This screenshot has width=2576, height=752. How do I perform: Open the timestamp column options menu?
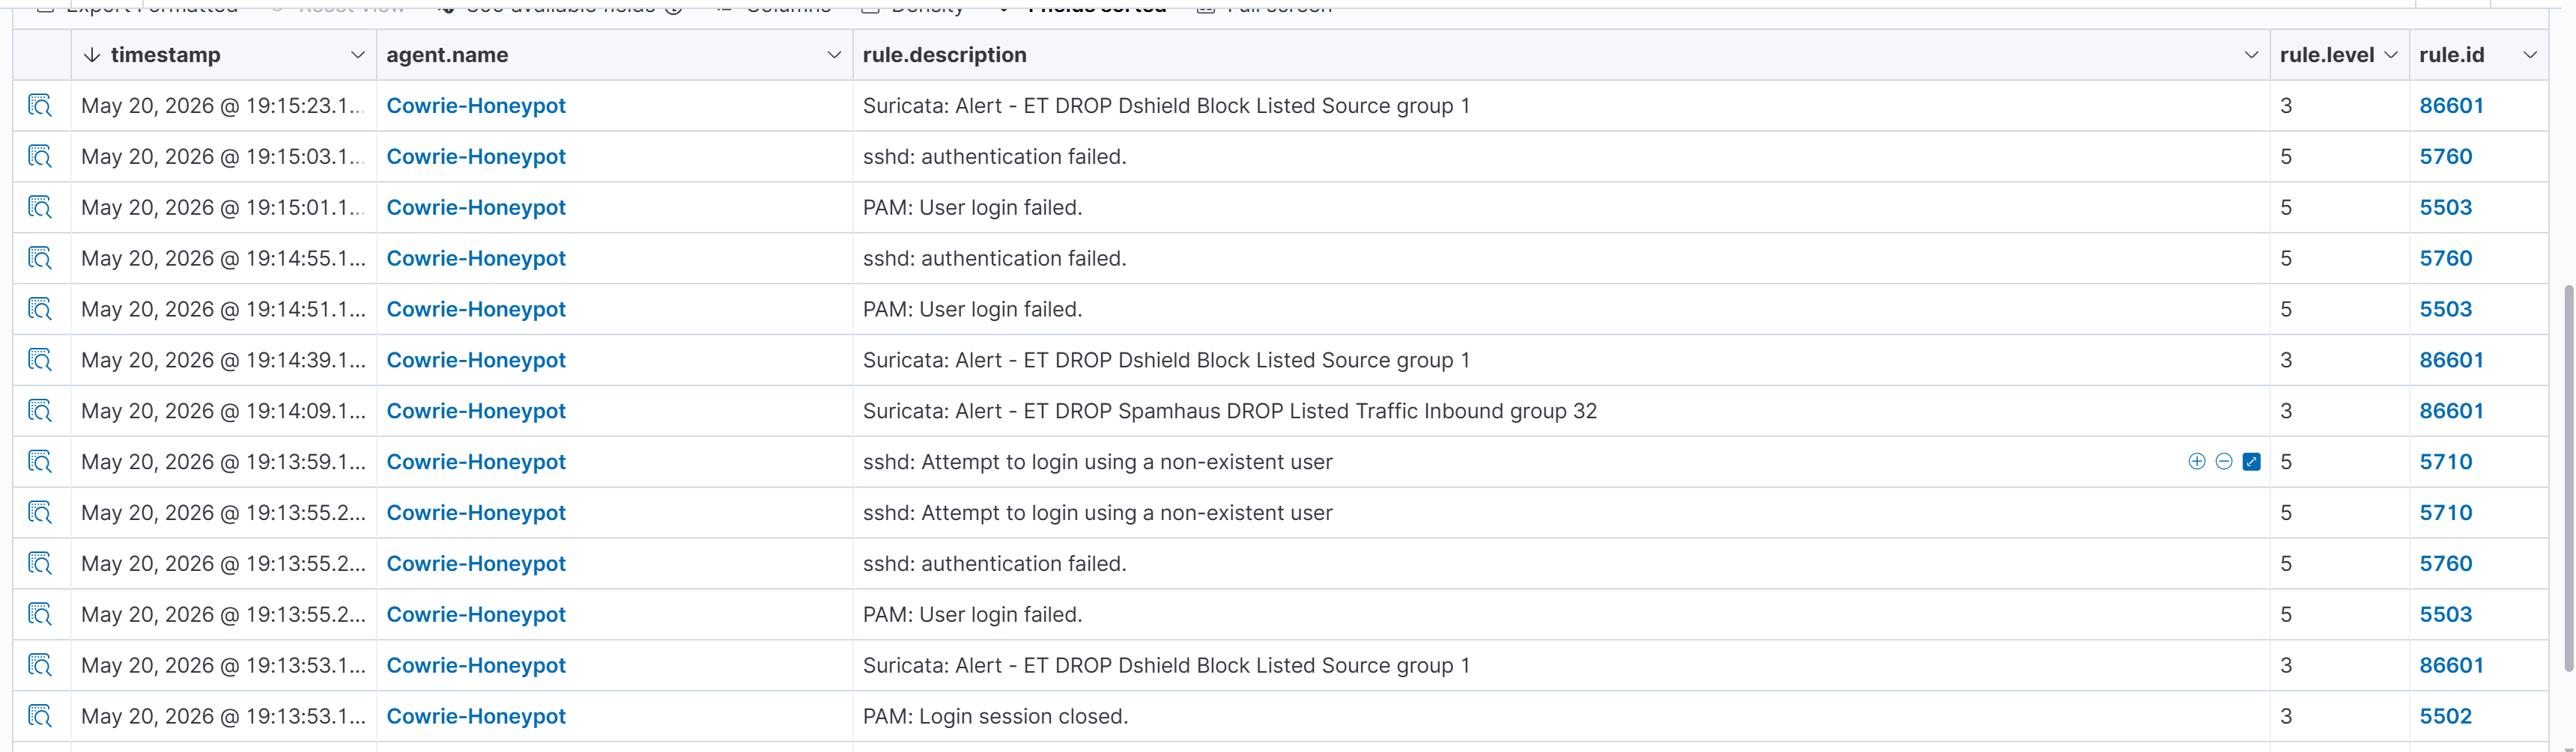point(357,55)
